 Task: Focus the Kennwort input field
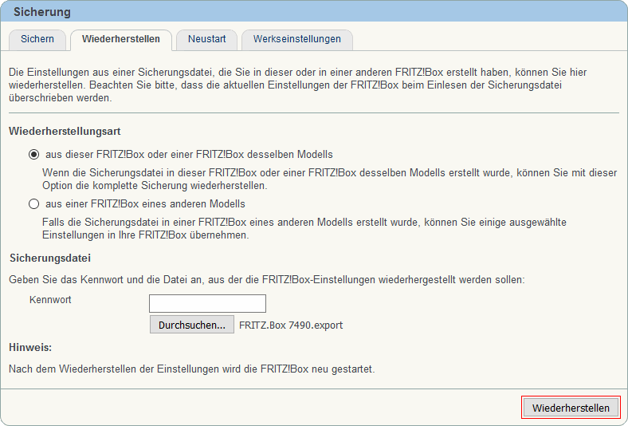point(207,303)
